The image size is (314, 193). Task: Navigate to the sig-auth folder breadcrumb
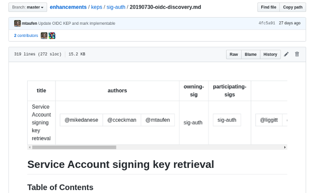pos(116,7)
